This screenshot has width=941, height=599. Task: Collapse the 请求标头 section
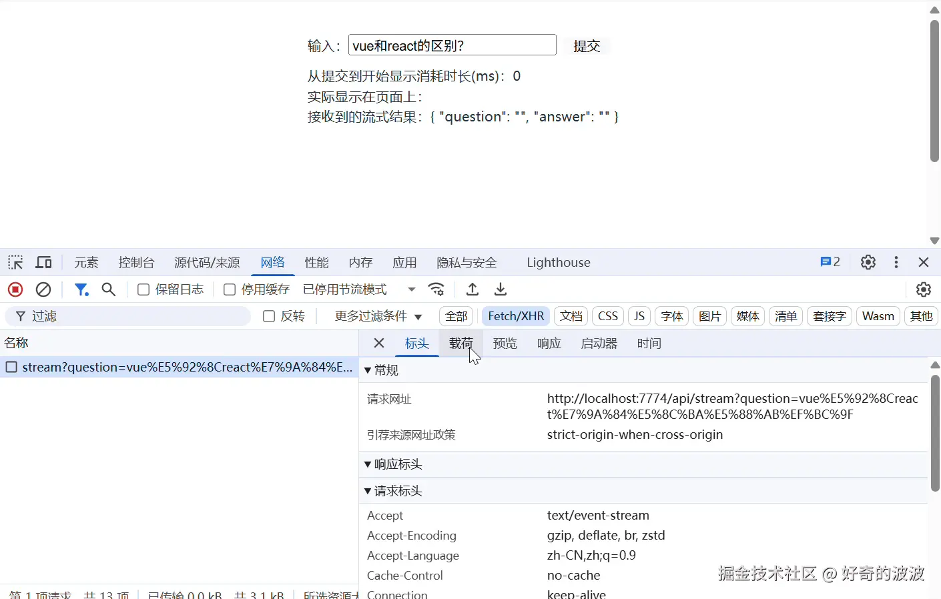tap(393, 491)
